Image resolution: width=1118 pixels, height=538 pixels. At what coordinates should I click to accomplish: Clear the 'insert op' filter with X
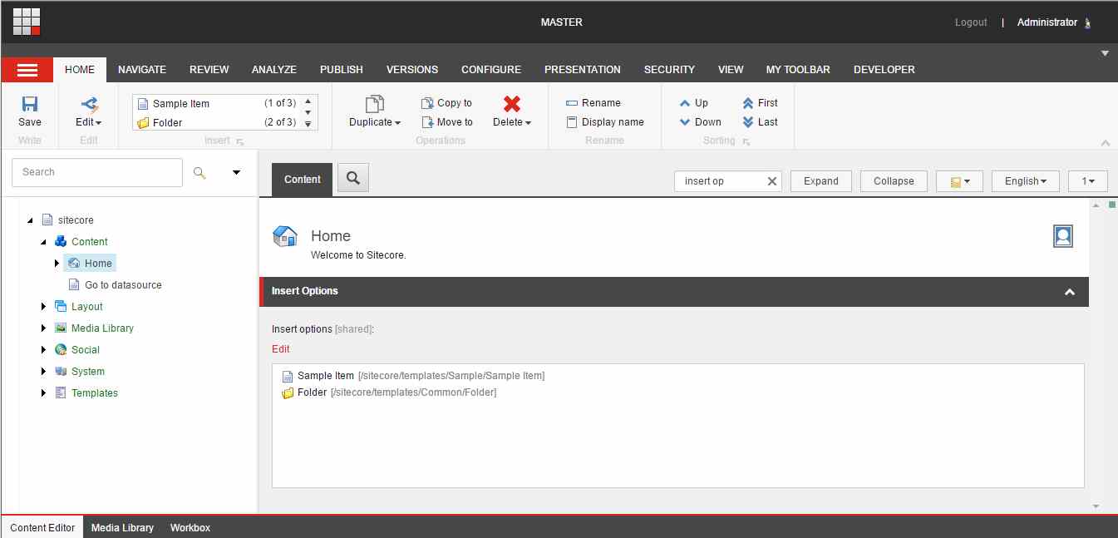771,181
